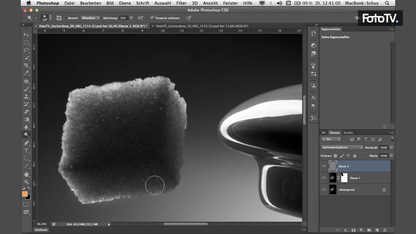The width and height of the screenshot is (416, 234).
Task: Open tool preset picker arrow
Action: click(x=35, y=18)
